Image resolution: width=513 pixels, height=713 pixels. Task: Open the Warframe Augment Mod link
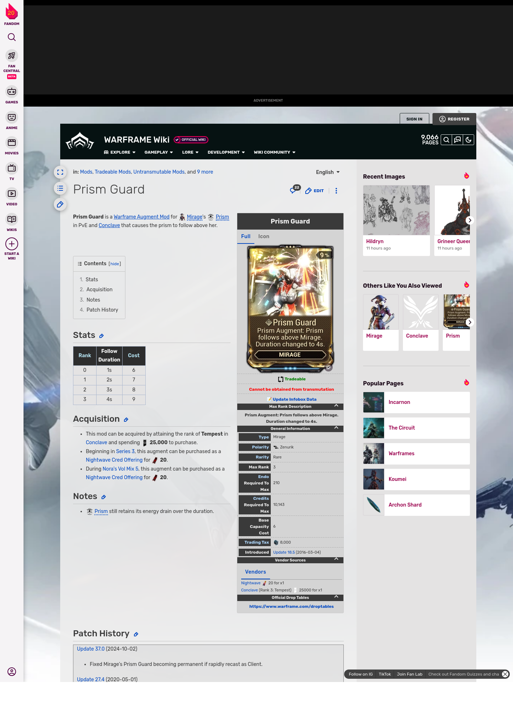click(x=141, y=217)
